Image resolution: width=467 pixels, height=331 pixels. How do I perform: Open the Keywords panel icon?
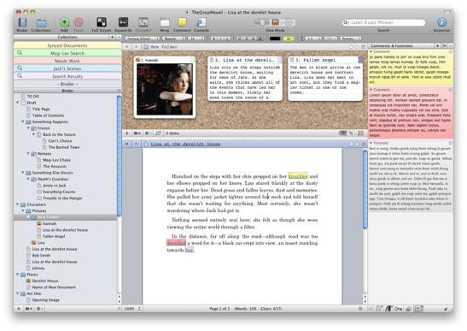123,22
